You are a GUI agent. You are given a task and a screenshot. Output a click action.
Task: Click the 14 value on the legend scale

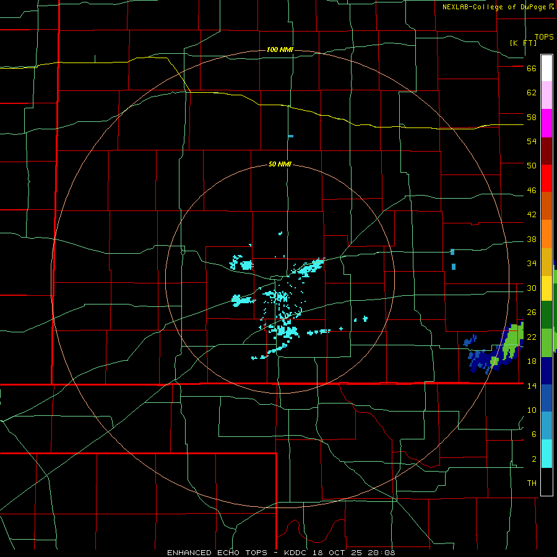532,386
